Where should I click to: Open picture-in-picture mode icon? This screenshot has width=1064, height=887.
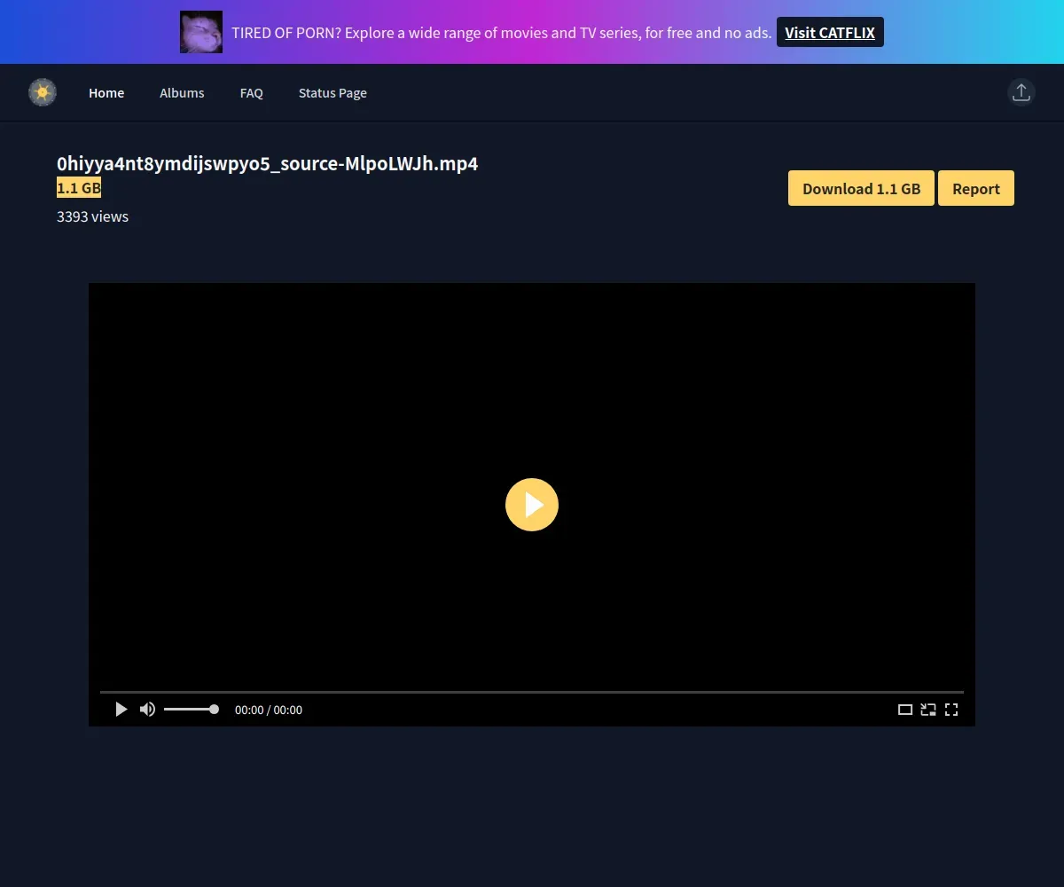[928, 710]
